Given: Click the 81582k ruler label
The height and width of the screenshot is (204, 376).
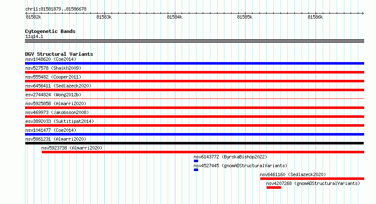Looking at the screenshot, I should [33, 17].
